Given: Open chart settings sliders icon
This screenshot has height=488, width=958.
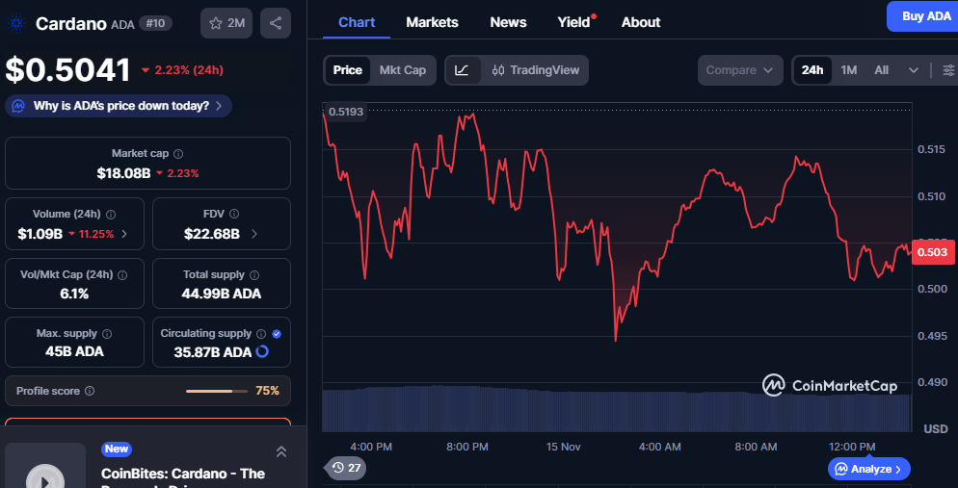Looking at the screenshot, I should click(948, 70).
